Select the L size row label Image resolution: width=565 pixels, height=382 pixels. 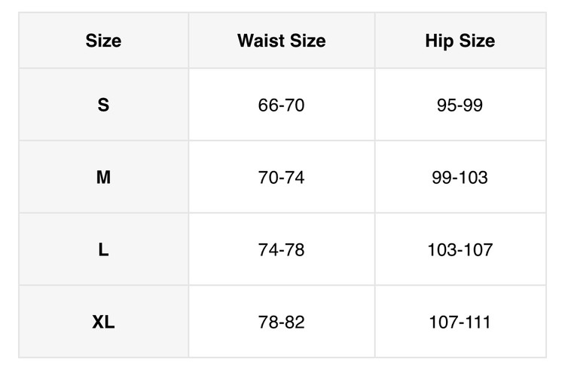[x=103, y=250]
